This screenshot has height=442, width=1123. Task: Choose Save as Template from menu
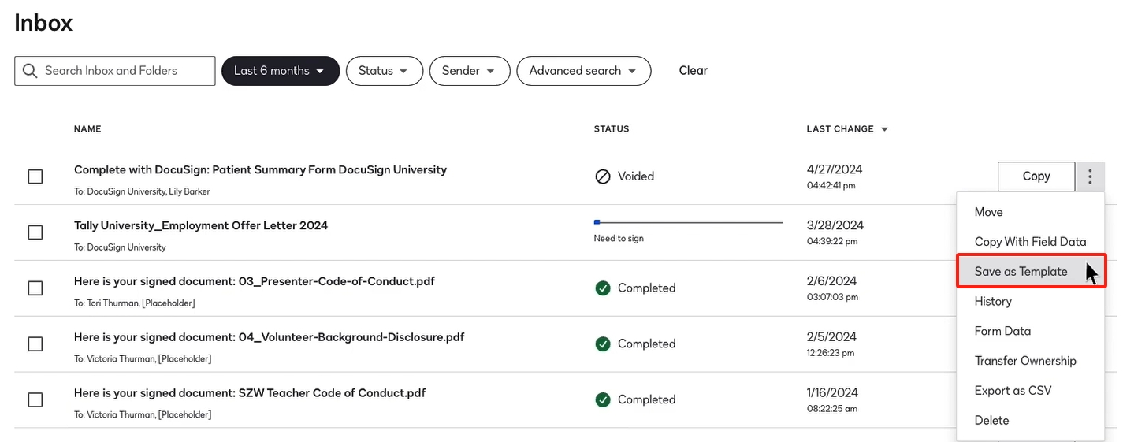click(1021, 272)
